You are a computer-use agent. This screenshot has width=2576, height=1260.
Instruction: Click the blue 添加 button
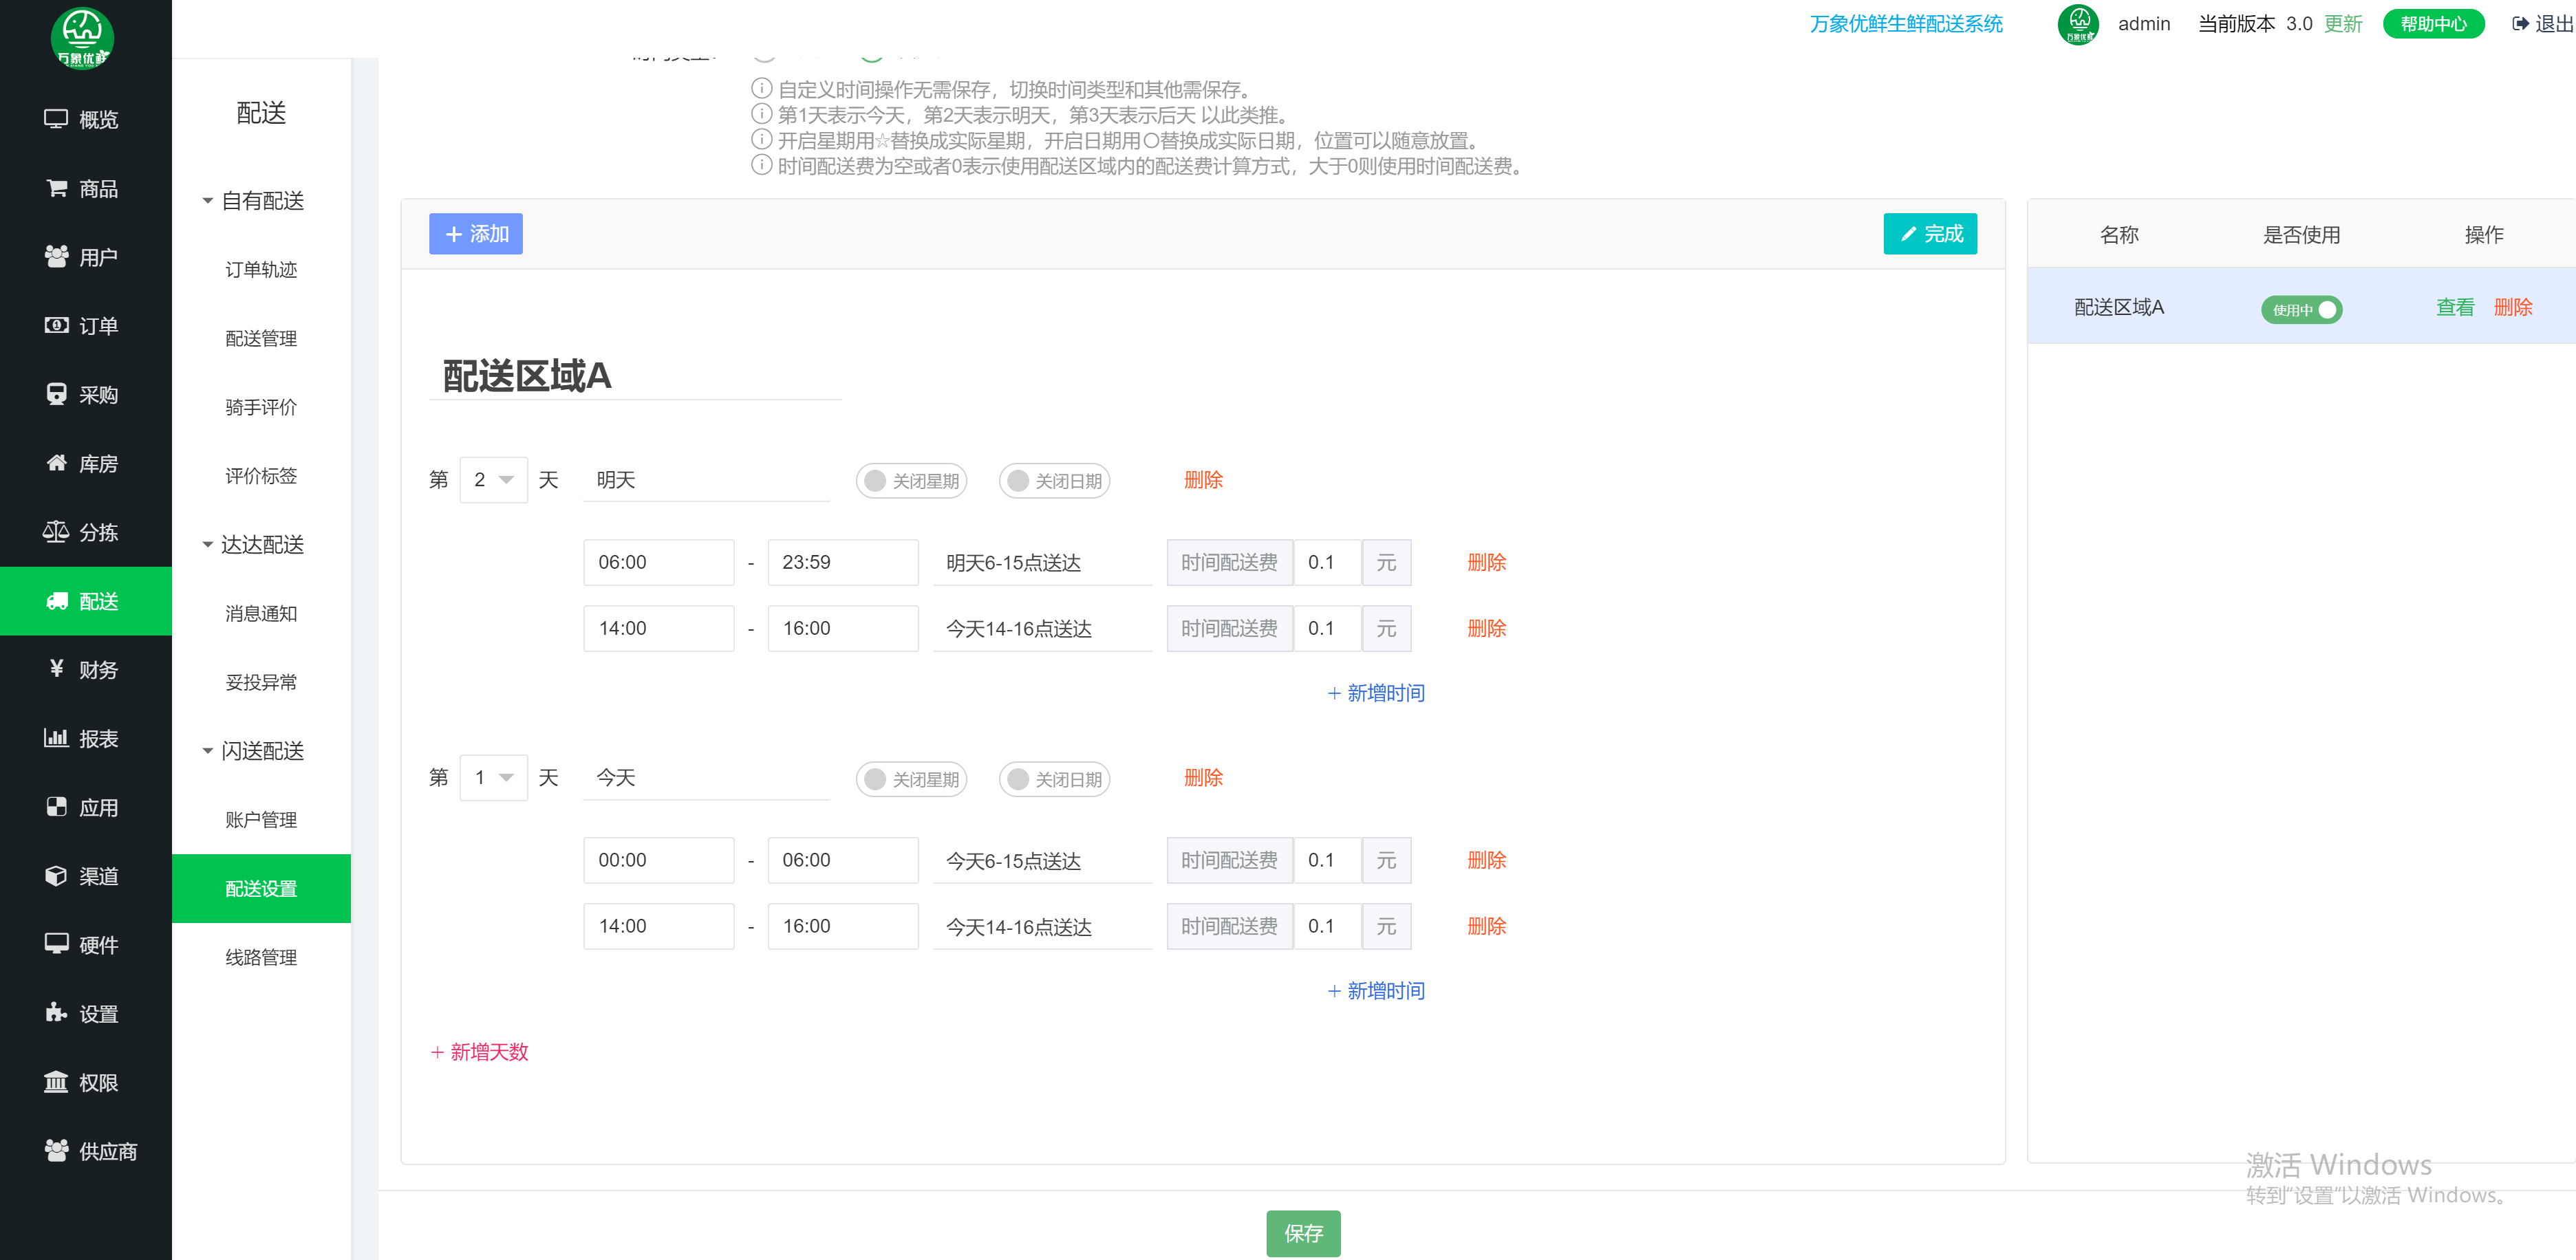[x=476, y=234]
